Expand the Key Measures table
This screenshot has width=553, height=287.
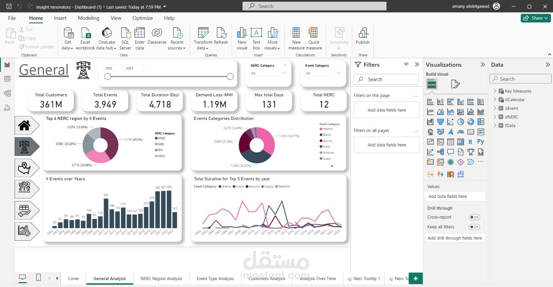pos(495,91)
